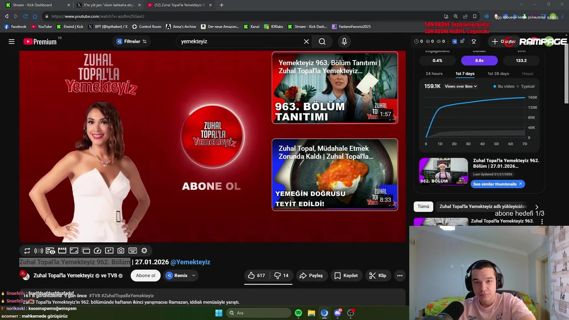Switch to Stream - Kick Dashboard tab
This screenshot has height=320, width=569.
[38, 5]
